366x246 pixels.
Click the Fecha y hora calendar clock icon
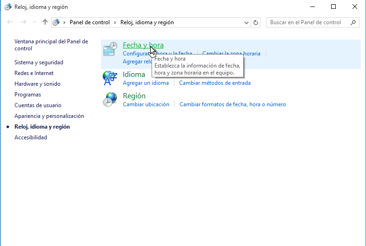click(110, 49)
